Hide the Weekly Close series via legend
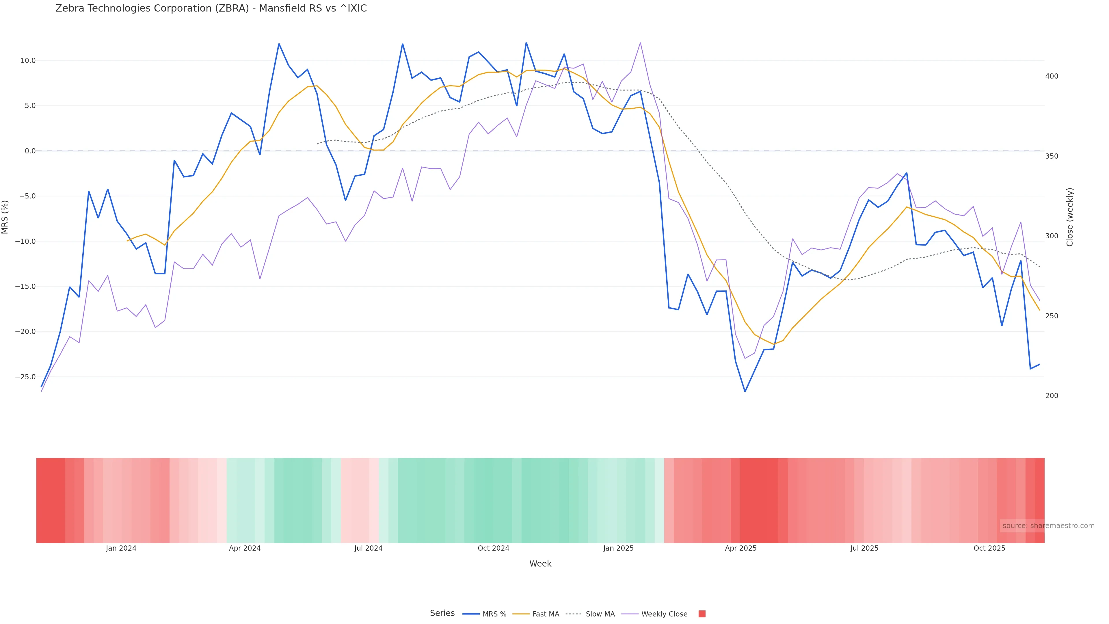 point(664,614)
